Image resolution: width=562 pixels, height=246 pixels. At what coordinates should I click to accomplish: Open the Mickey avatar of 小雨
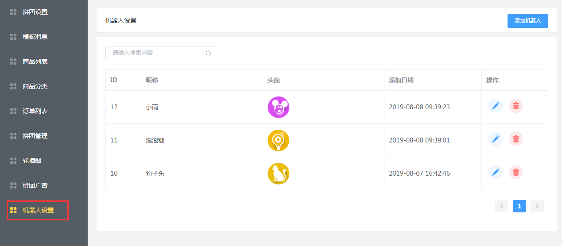[279, 107]
